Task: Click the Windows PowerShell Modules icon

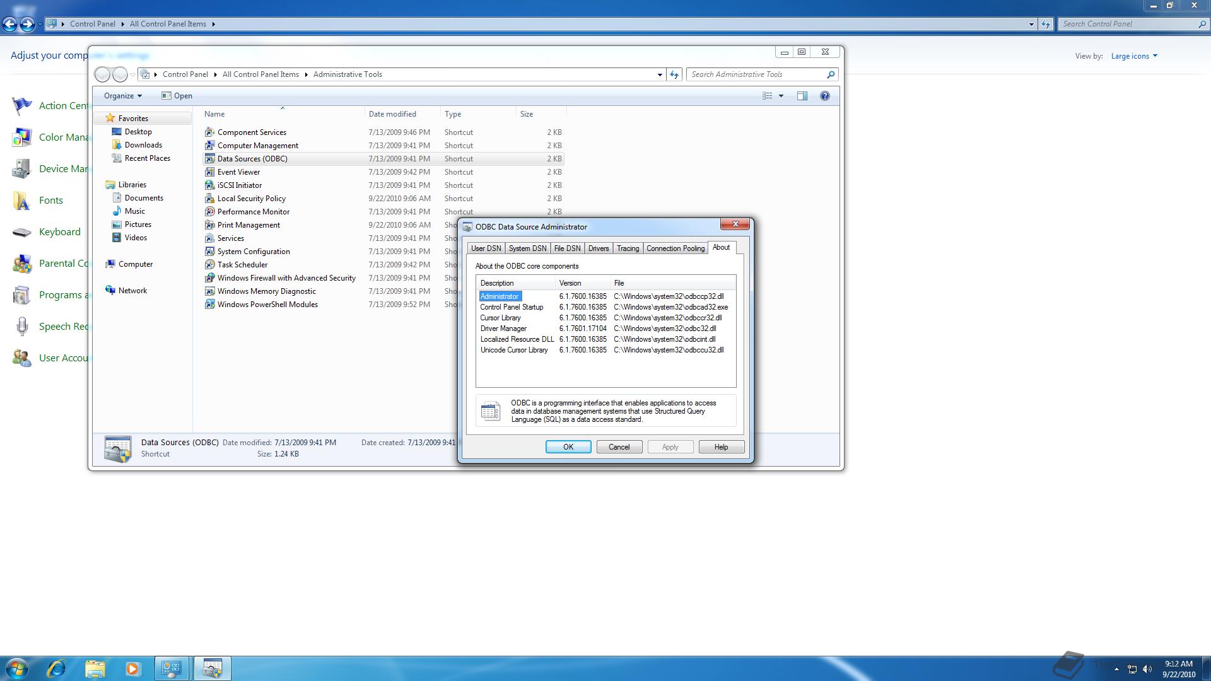Action: coord(210,305)
